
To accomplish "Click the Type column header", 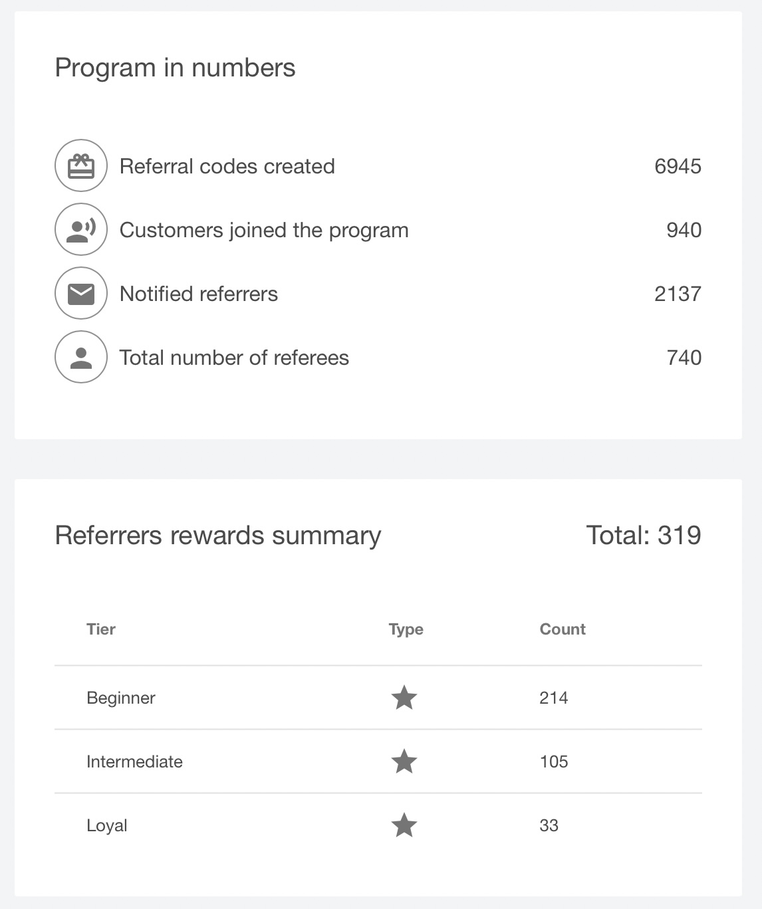I will [404, 629].
